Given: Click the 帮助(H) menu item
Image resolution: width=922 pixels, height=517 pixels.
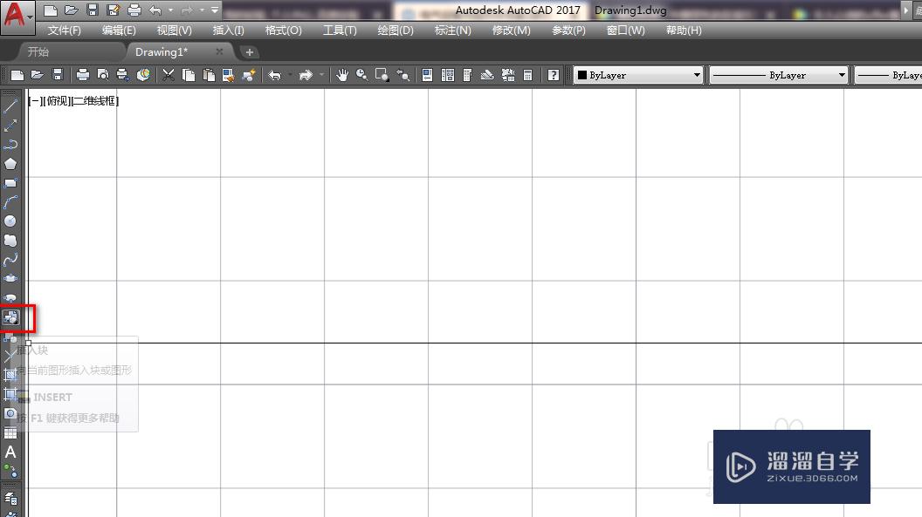Looking at the screenshot, I should [x=684, y=30].
